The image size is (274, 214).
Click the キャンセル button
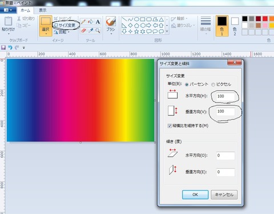(224, 195)
